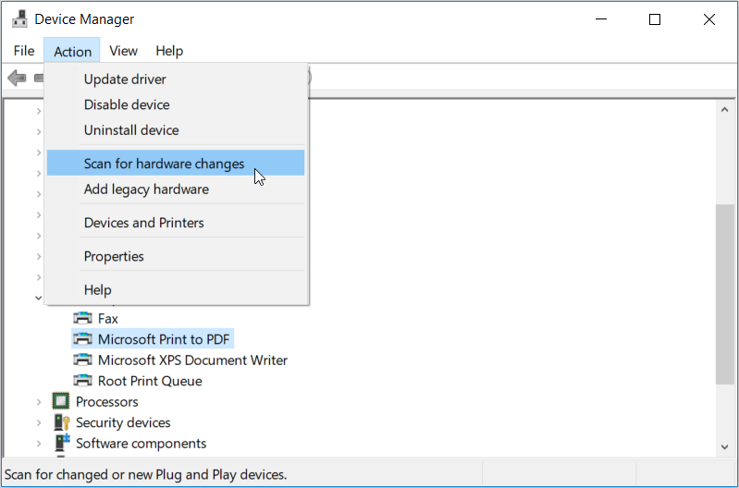The image size is (739, 488).
Task: Close the Device Manager window
Action: tap(708, 19)
